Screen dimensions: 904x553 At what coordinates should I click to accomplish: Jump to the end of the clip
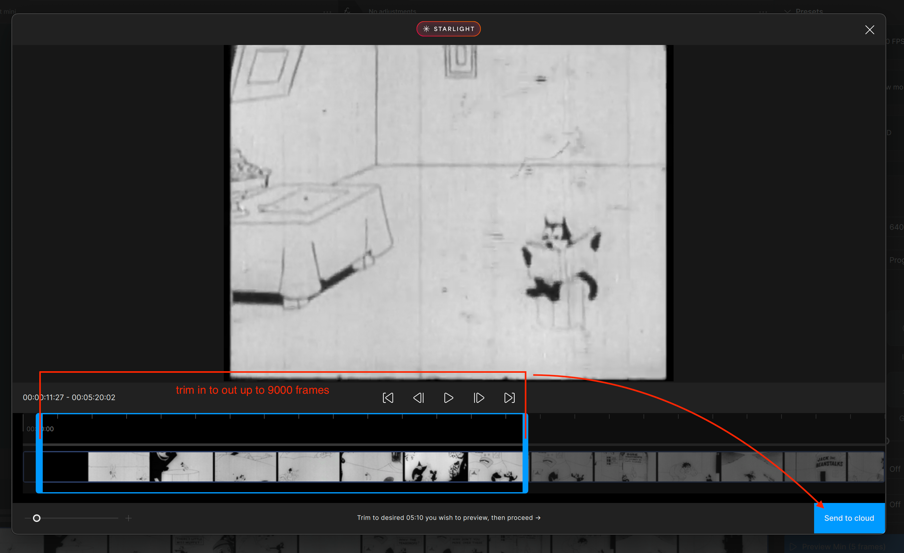click(509, 398)
